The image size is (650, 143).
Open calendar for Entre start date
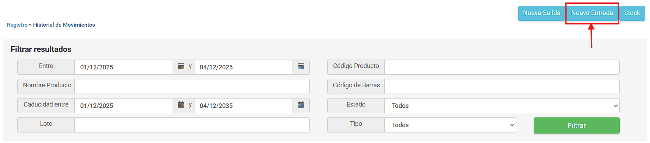point(181,67)
